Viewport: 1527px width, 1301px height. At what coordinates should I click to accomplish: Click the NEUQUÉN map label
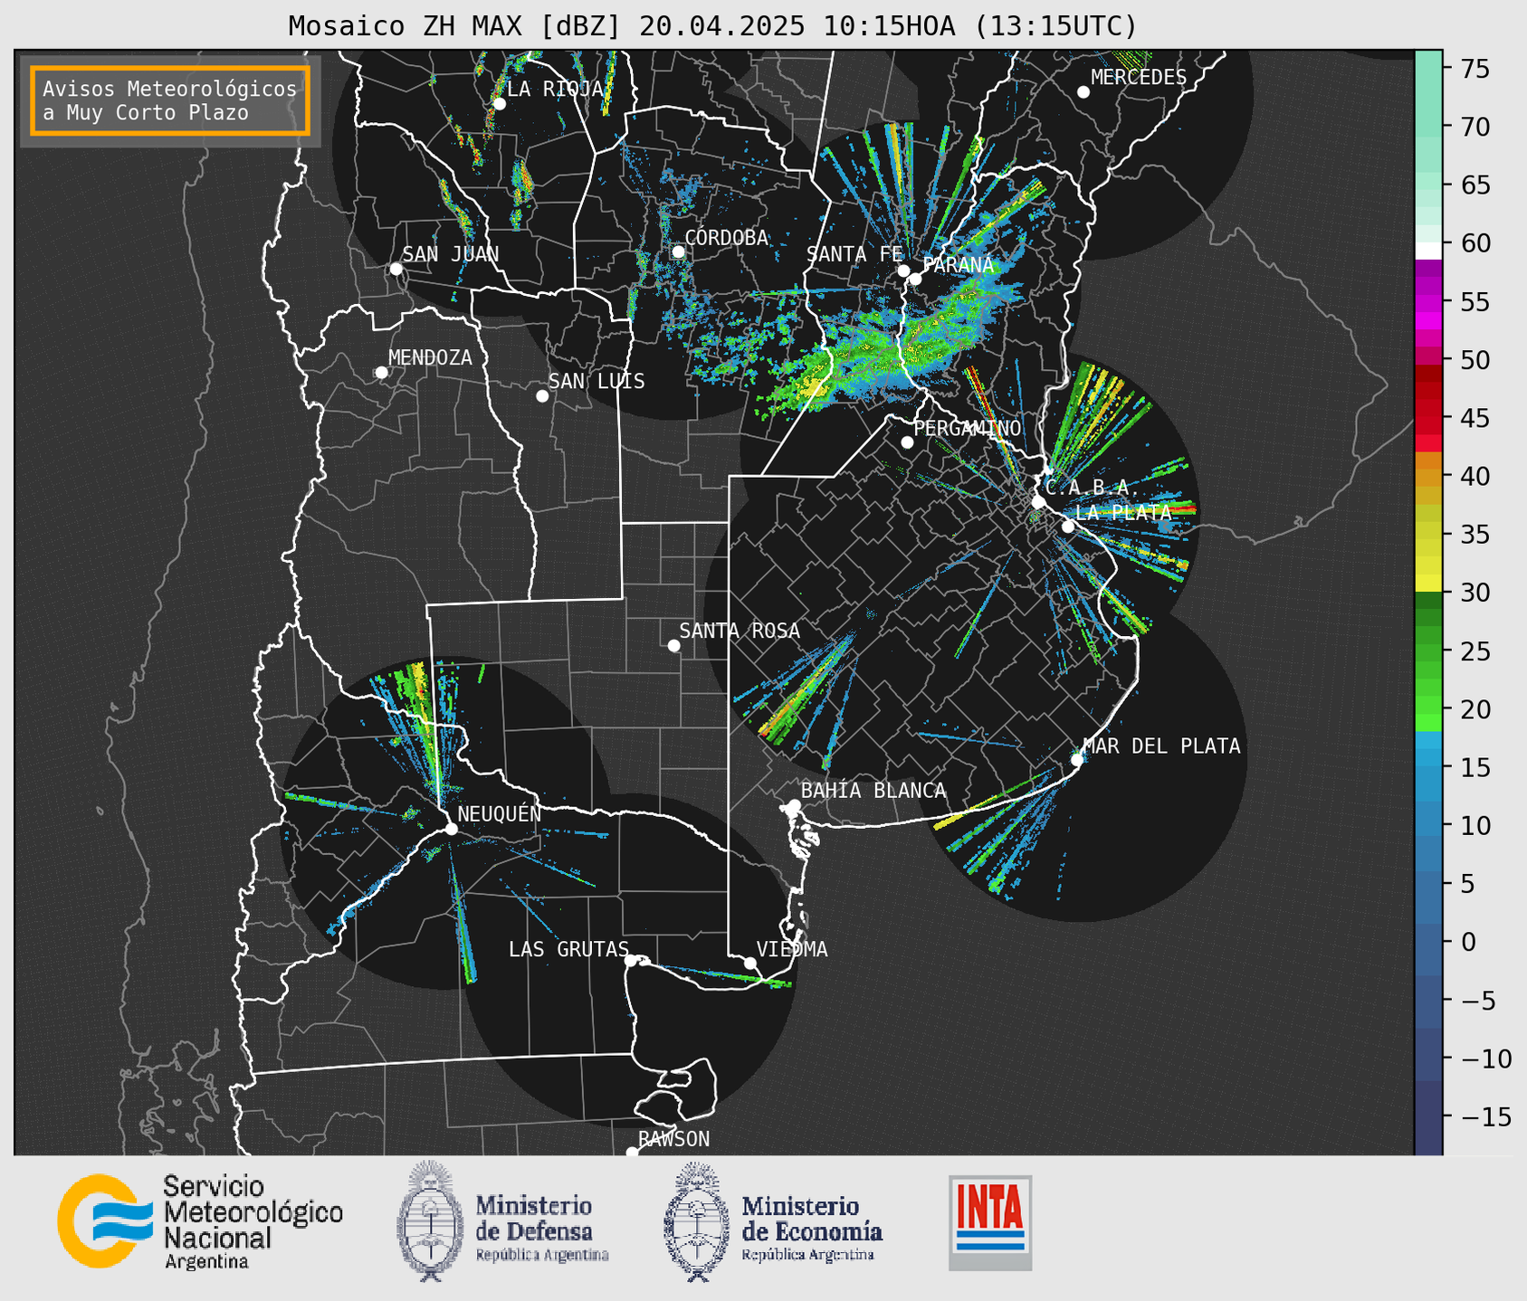click(x=499, y=812)
